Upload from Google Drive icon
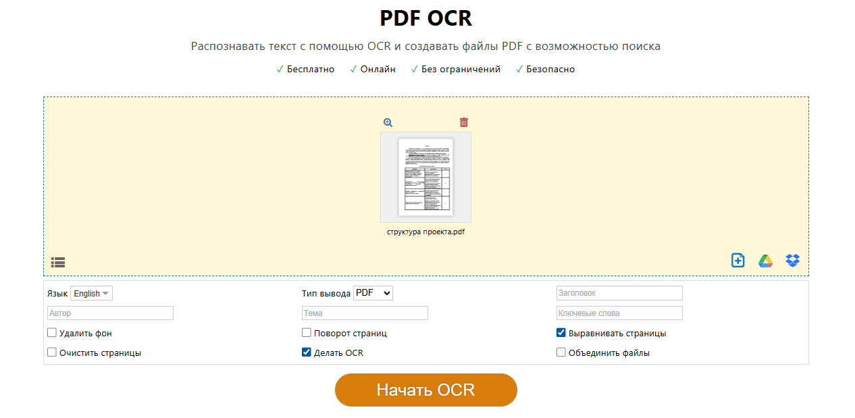Image resolution: width=855 pixels, height=418 pixels. click(765, 261)
